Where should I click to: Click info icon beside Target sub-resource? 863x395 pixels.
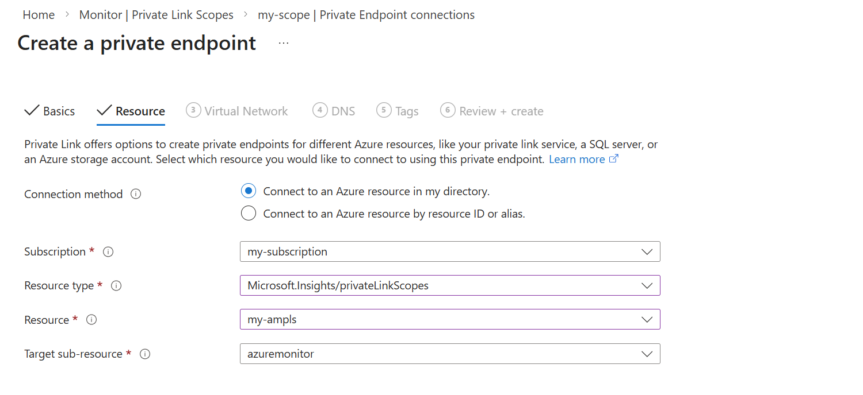145,354
